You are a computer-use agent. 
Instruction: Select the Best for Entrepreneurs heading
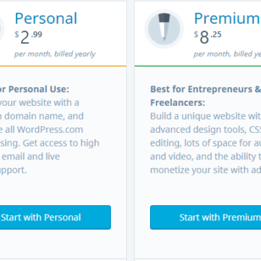click(x=205, y=96)
